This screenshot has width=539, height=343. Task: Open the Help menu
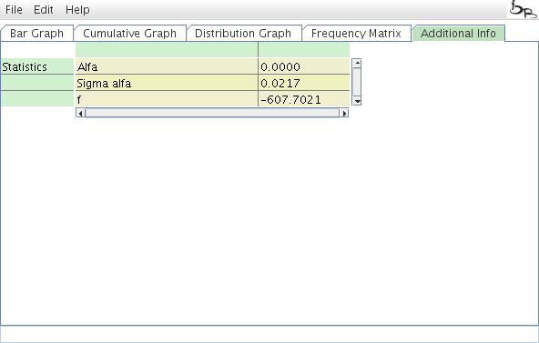pos(77,10)
